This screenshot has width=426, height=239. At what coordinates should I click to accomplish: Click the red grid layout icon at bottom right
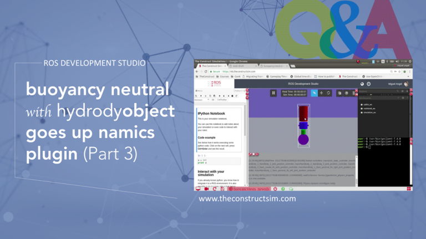(409, 189)
